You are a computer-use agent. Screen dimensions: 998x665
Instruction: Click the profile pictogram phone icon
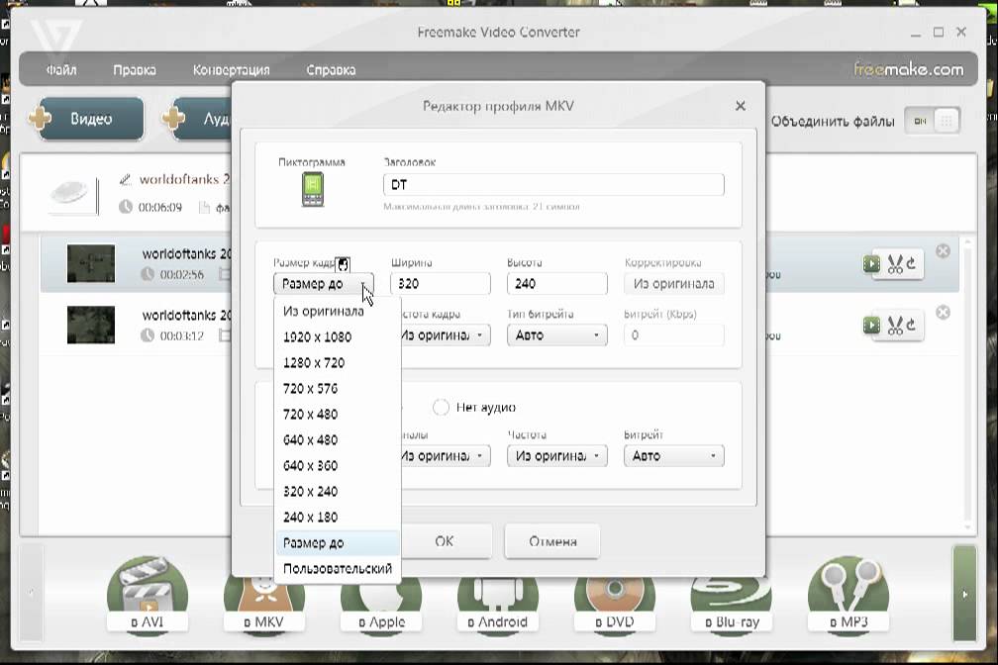(313, 190)
